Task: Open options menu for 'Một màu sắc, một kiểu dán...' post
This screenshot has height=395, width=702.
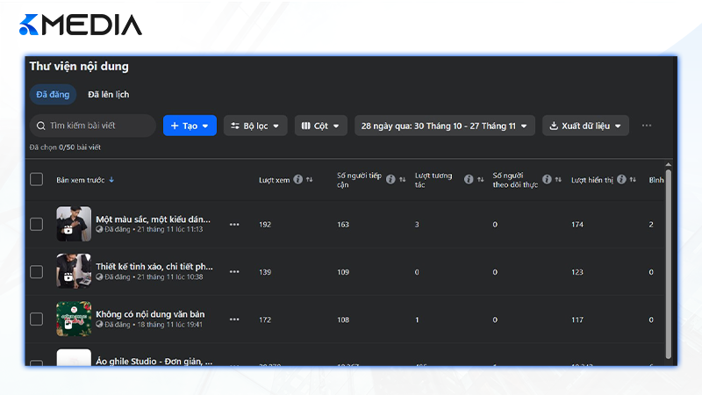Action: pos(234,225)
